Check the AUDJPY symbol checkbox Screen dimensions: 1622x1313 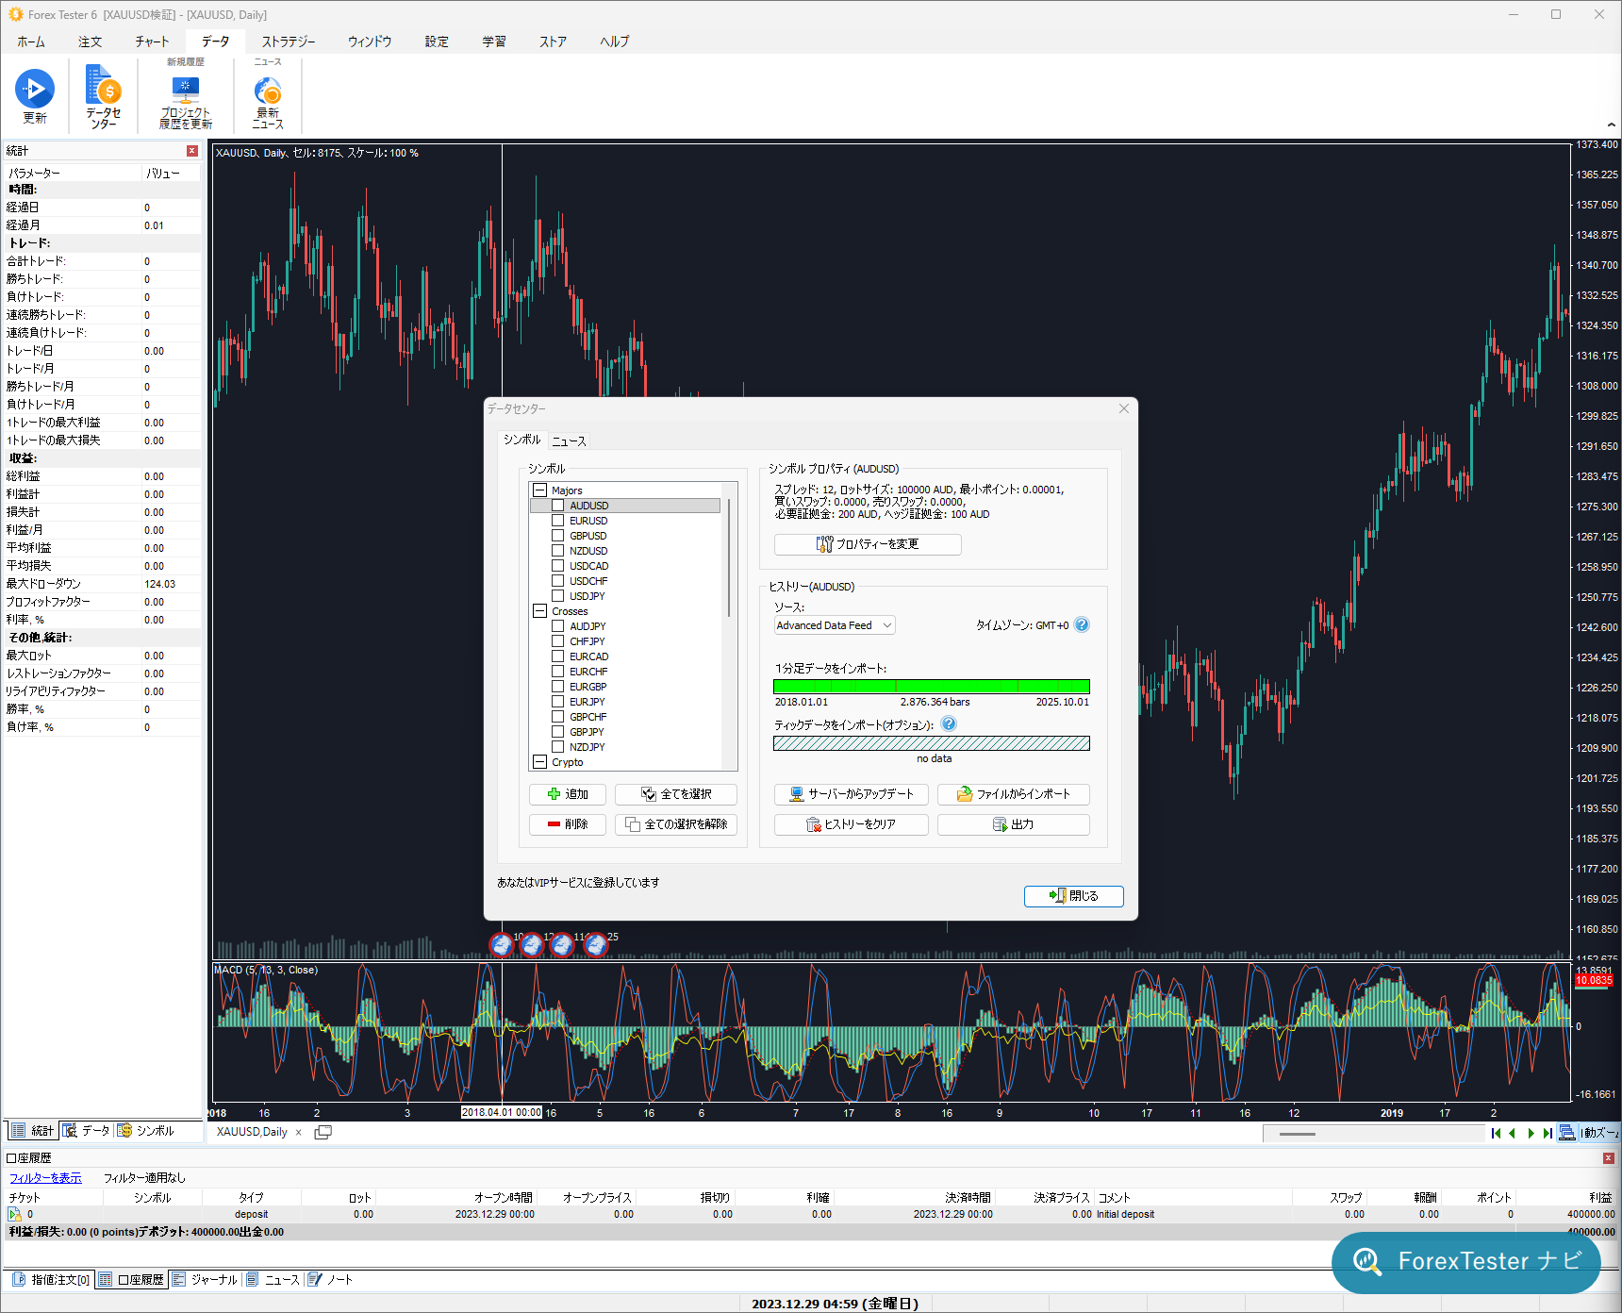[558, 626]
